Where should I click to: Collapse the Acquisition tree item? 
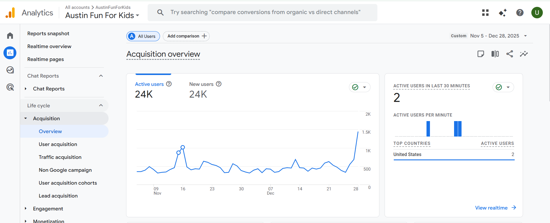pos(26,119)
